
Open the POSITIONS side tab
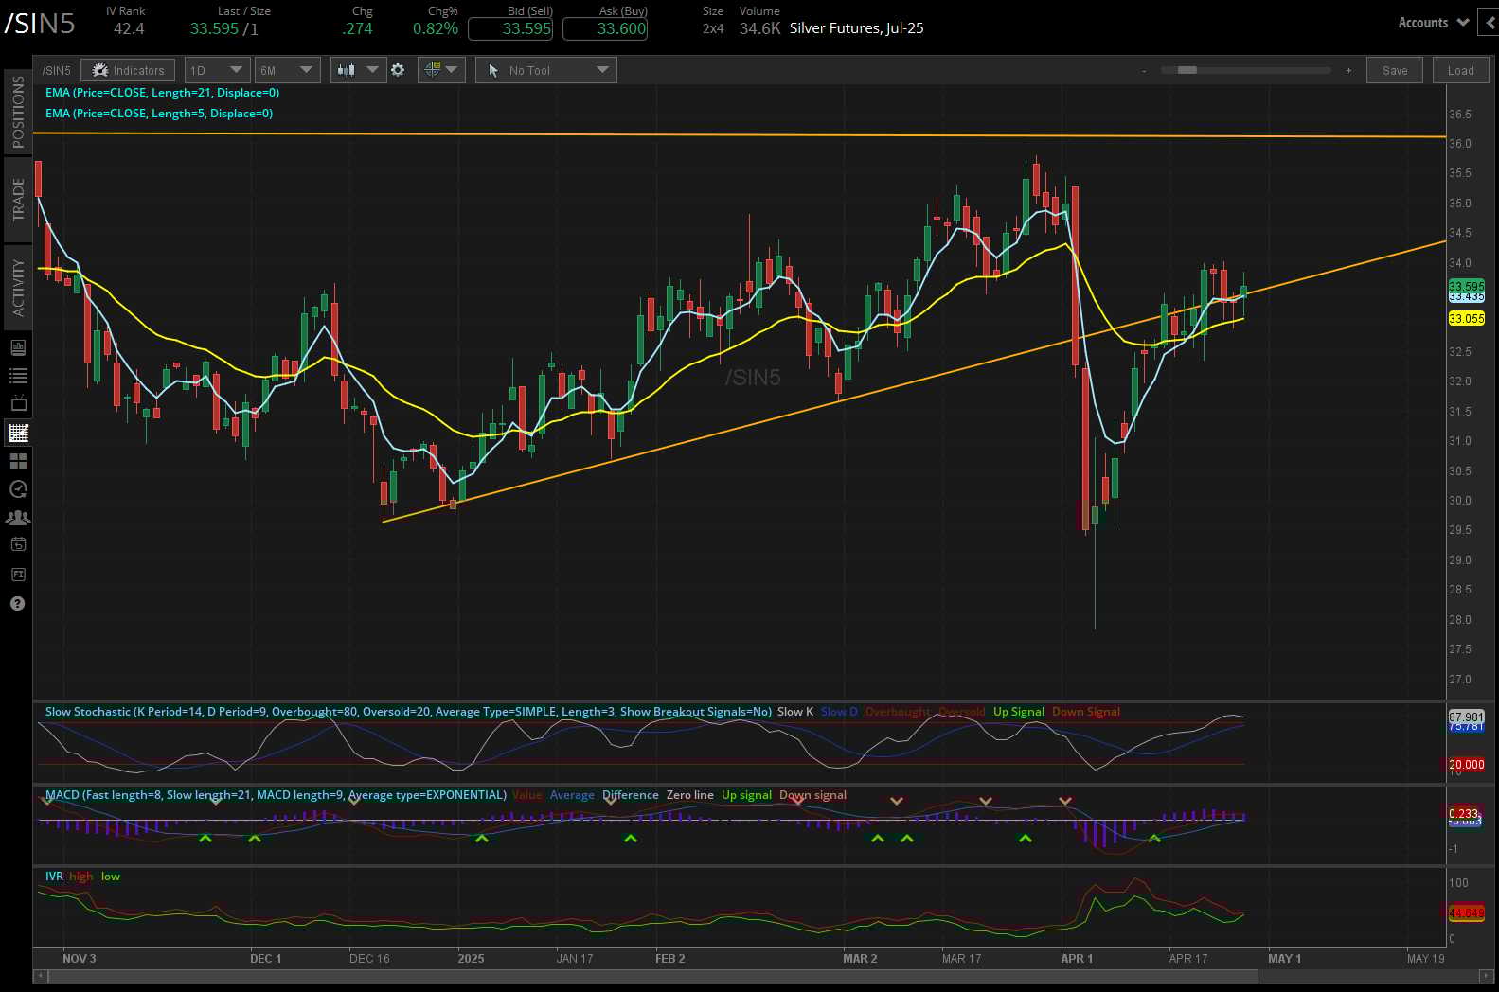pos(18,112)
